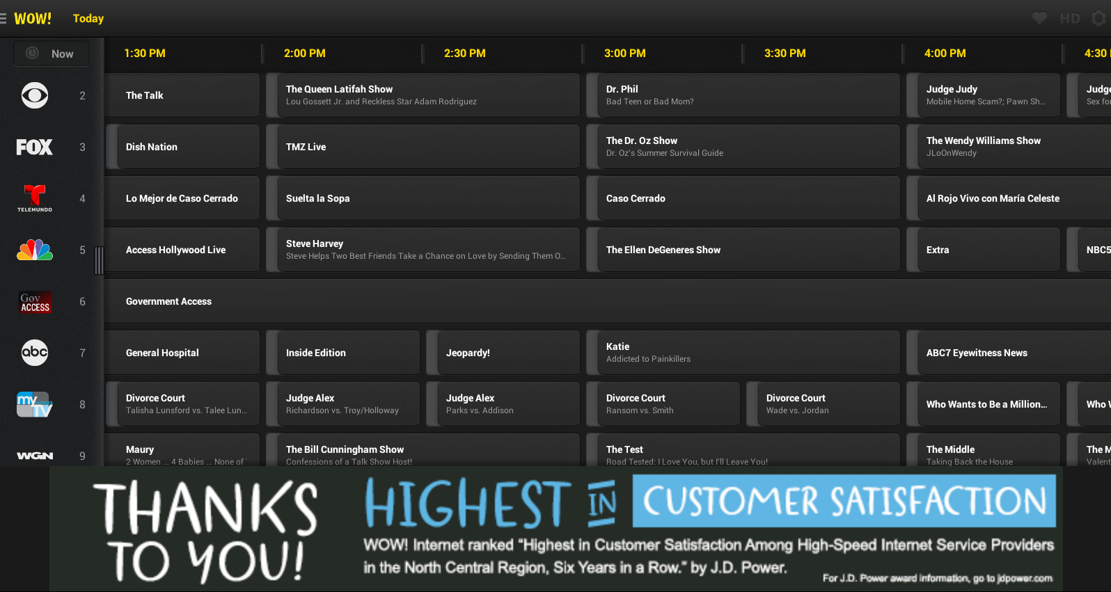Select the 3:00 PM Caso Cerrado program
Viewport: 1111px width, 592px height.
click(x=743, y=198)
